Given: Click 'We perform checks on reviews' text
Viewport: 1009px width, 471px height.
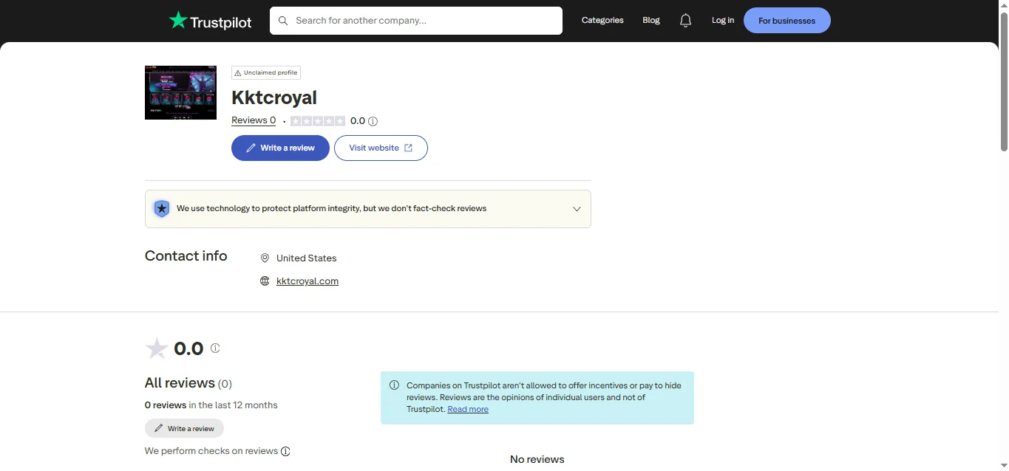Looking at the screenshot, I should pos(211,451).
